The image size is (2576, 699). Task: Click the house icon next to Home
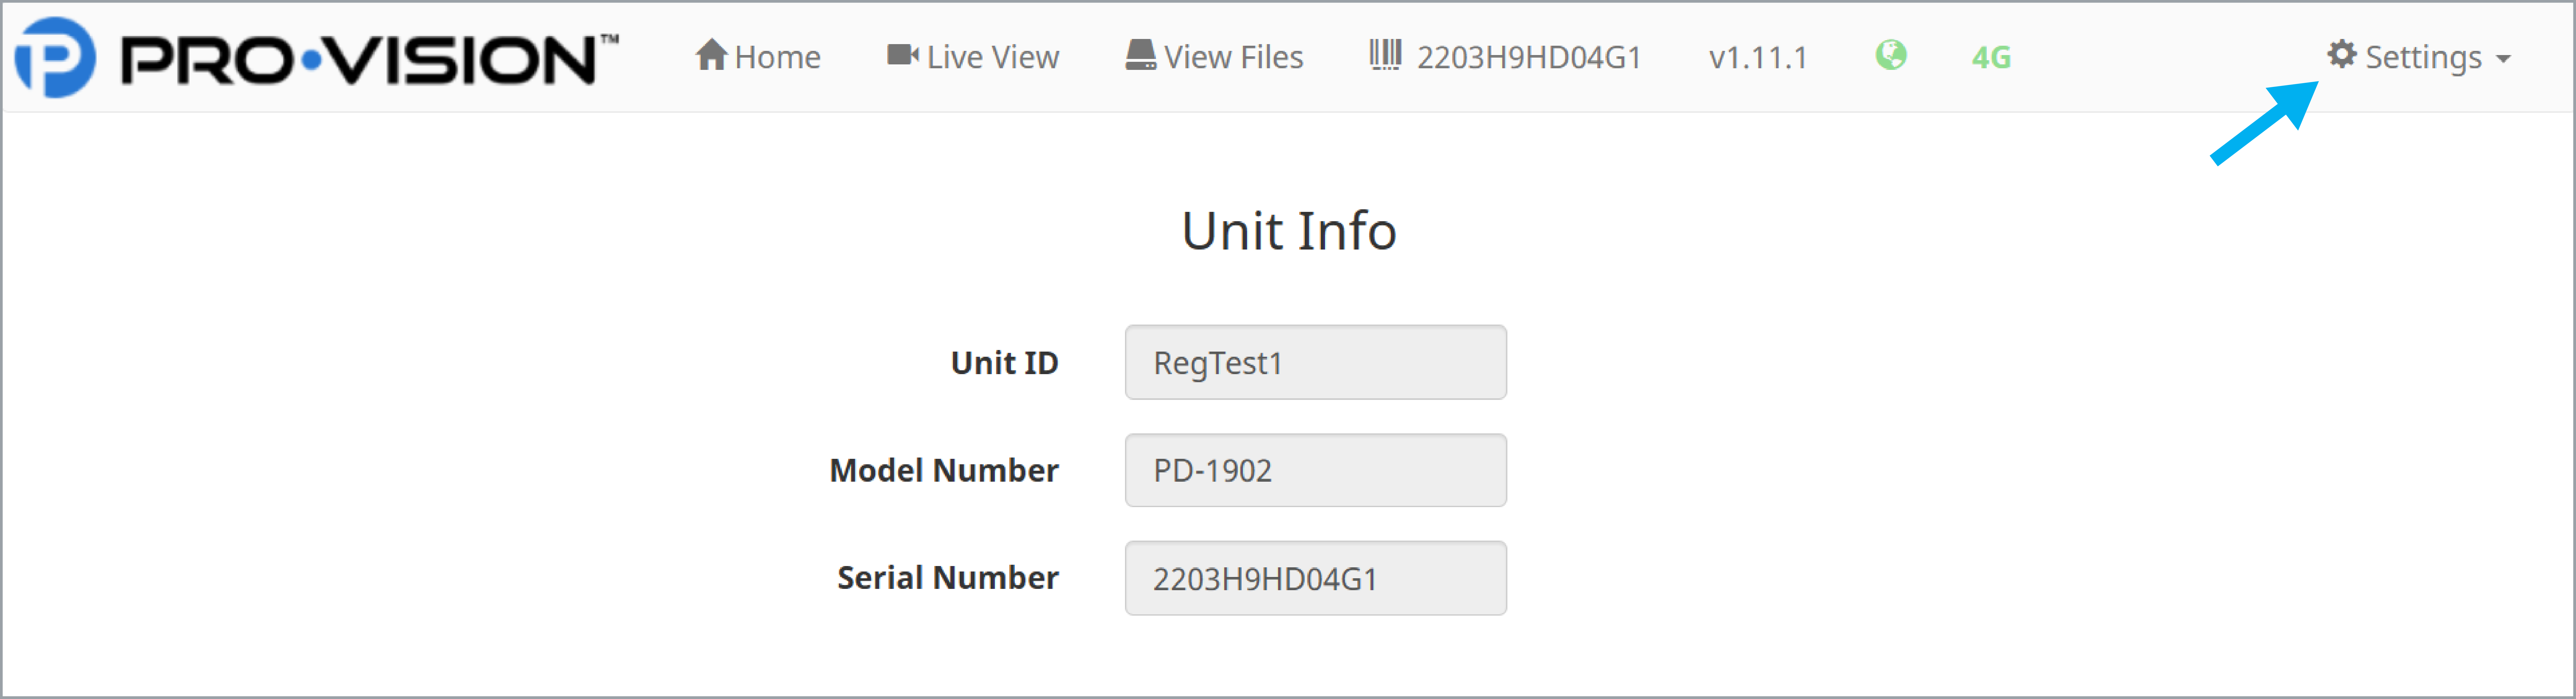[x=711, y=55]
